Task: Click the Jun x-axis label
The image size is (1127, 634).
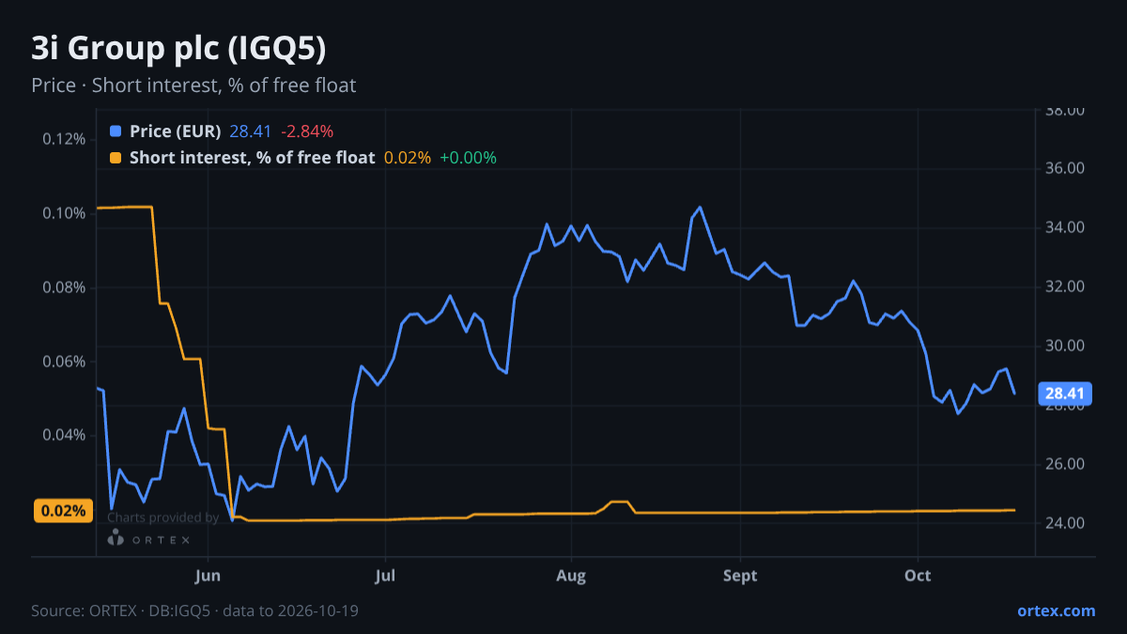Action: [208, 576]
